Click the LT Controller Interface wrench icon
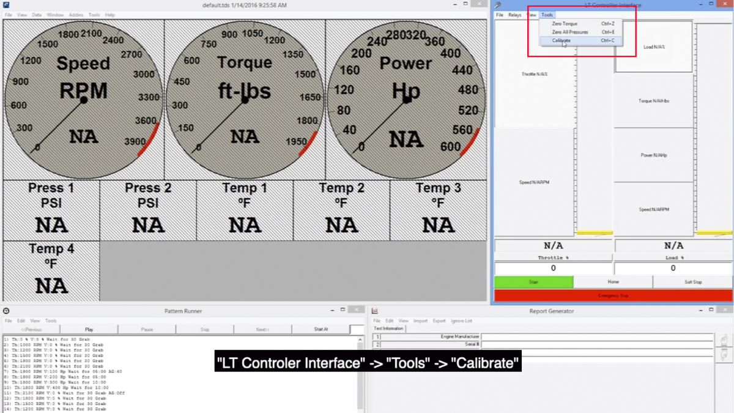This screenshot has width=734, height=413. point(499,5)
